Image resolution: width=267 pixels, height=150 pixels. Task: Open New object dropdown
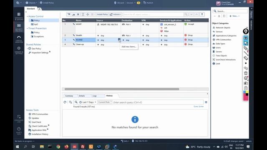click(234, 16)
